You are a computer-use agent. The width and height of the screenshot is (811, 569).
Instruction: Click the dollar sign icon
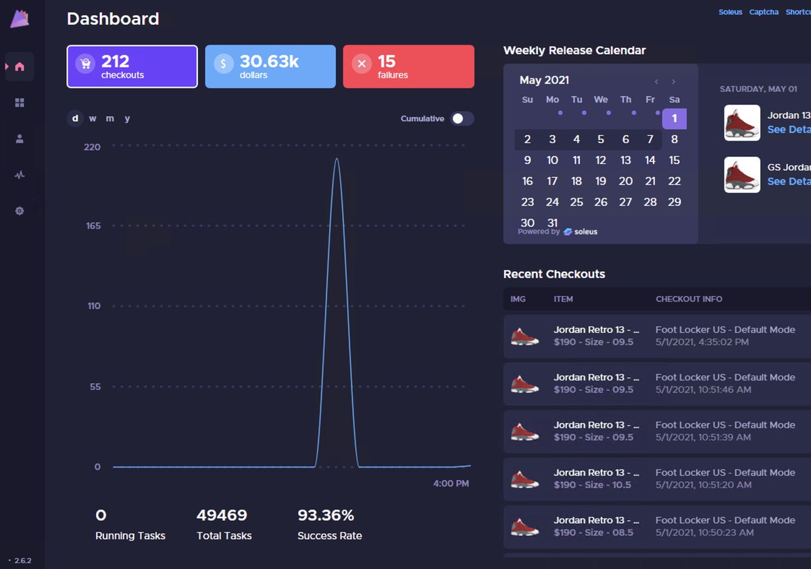coord(223,64)
